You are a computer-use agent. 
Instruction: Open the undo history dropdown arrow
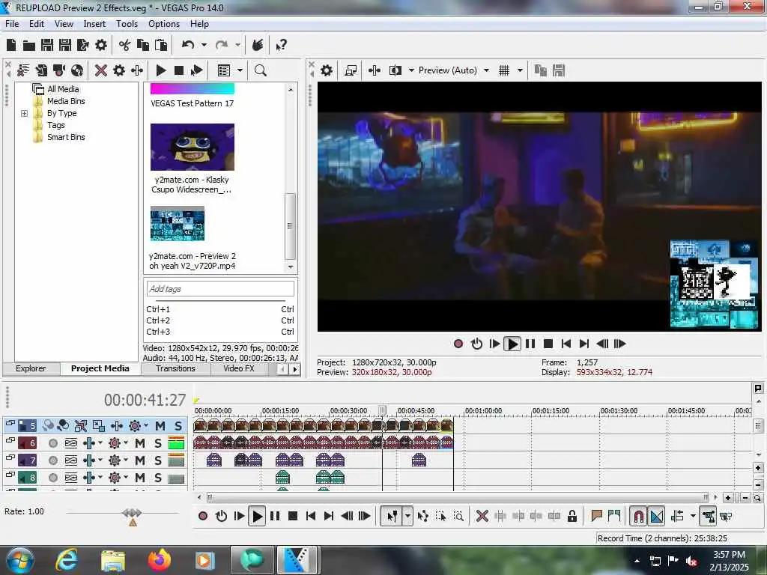[204, 46]
